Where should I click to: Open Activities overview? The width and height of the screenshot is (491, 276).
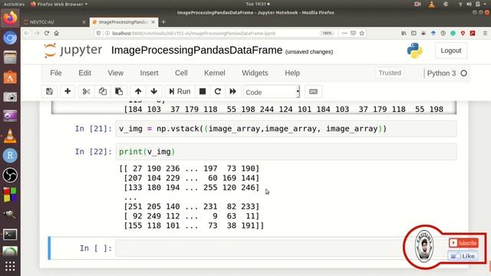click(x=14, y=4)
